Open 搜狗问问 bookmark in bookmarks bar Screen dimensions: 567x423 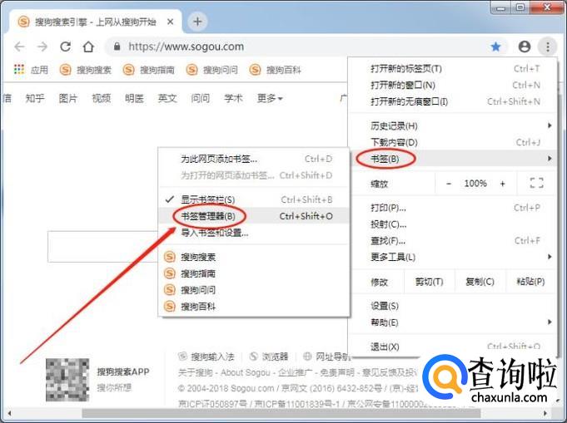(212, 70)
